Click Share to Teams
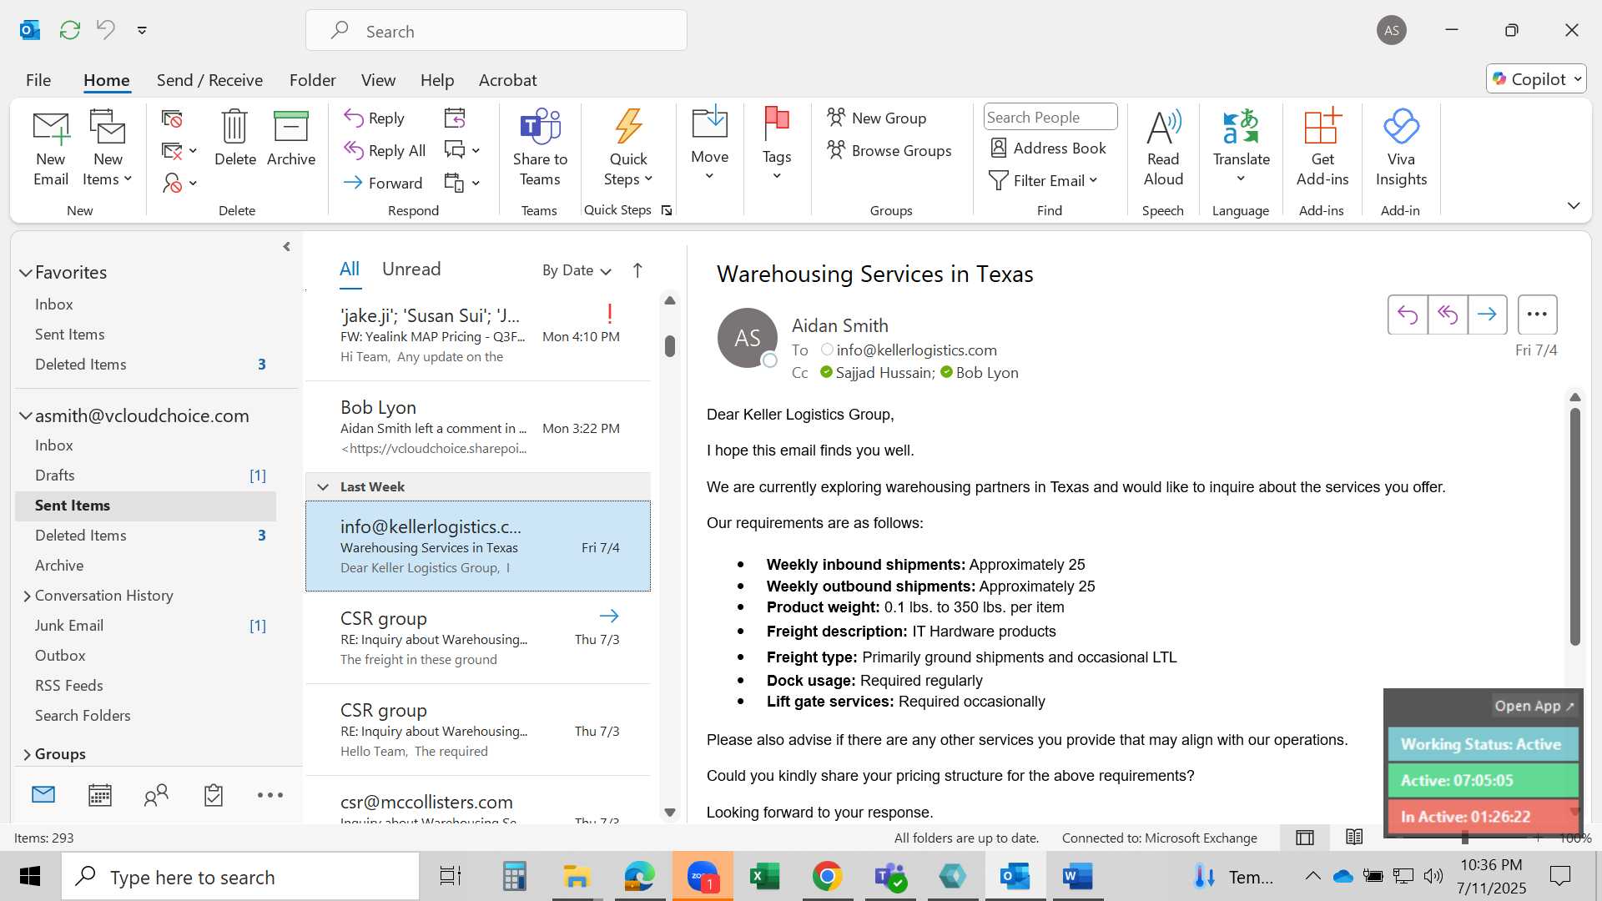 click(540, 148)
